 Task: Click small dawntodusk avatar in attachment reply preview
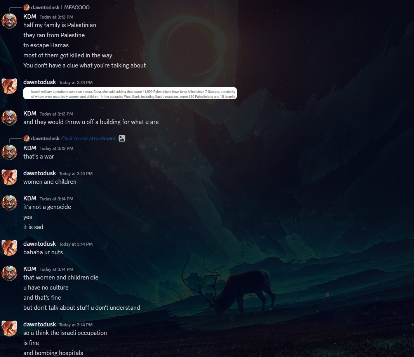(x=26, y=138)
